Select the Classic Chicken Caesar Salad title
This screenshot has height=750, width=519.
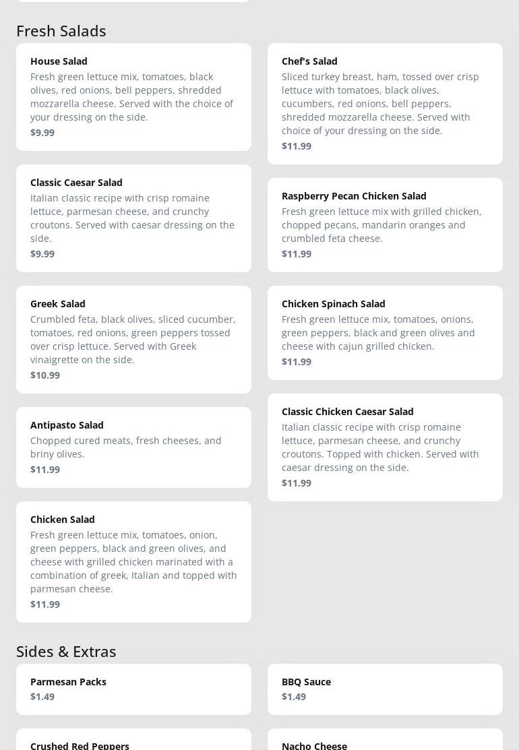click(347, 411)
